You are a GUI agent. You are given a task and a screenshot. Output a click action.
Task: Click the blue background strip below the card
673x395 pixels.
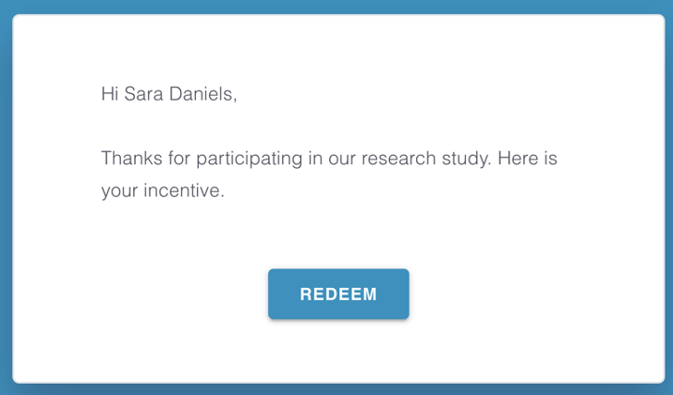click(336, 389)
